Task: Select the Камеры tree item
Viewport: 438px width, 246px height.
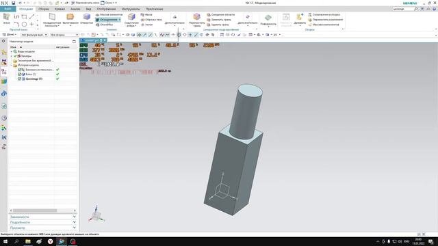Action: click(26, 56)
